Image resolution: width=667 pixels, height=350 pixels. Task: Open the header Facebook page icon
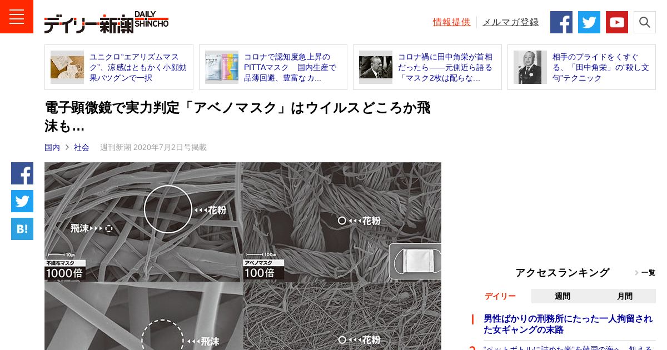coord(561,22)
